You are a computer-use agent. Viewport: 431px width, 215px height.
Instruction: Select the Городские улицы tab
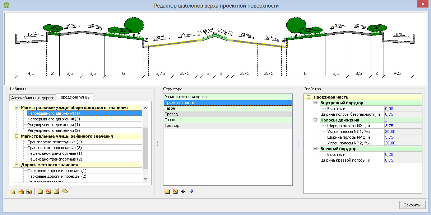(x=75, y=97)
